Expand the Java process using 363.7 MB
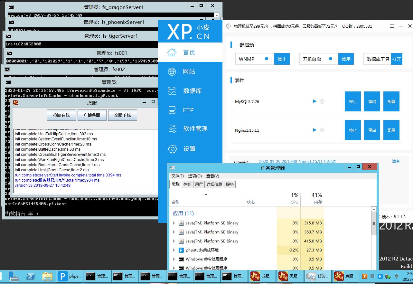 tap(174, 232)
